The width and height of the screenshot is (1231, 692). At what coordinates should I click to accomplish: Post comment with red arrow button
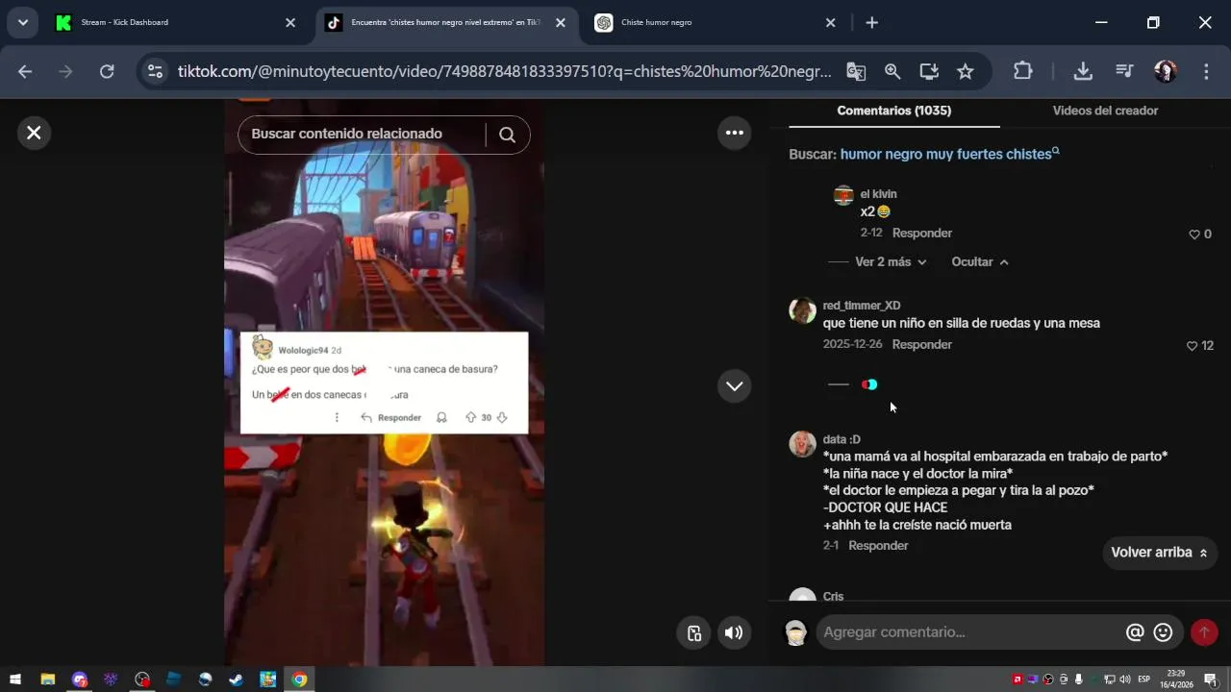pyautogui.click(x=1204, y=632)
